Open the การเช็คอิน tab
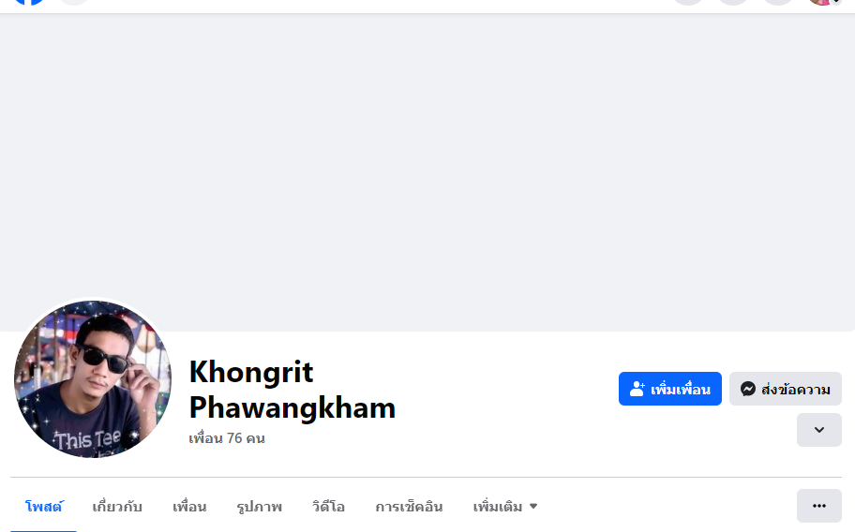 (x=409, y=507)
